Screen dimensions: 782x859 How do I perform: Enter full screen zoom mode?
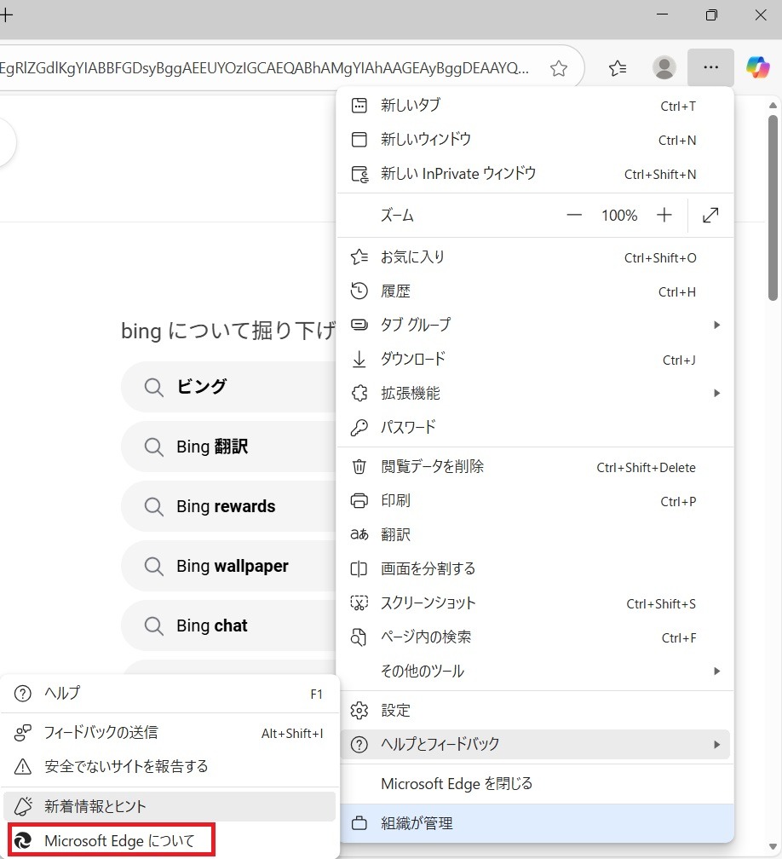pyautogui.click(x=710, y=216)
